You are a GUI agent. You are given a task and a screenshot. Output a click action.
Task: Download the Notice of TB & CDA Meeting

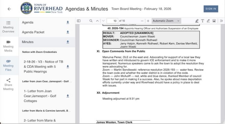(x=68, y=67)
